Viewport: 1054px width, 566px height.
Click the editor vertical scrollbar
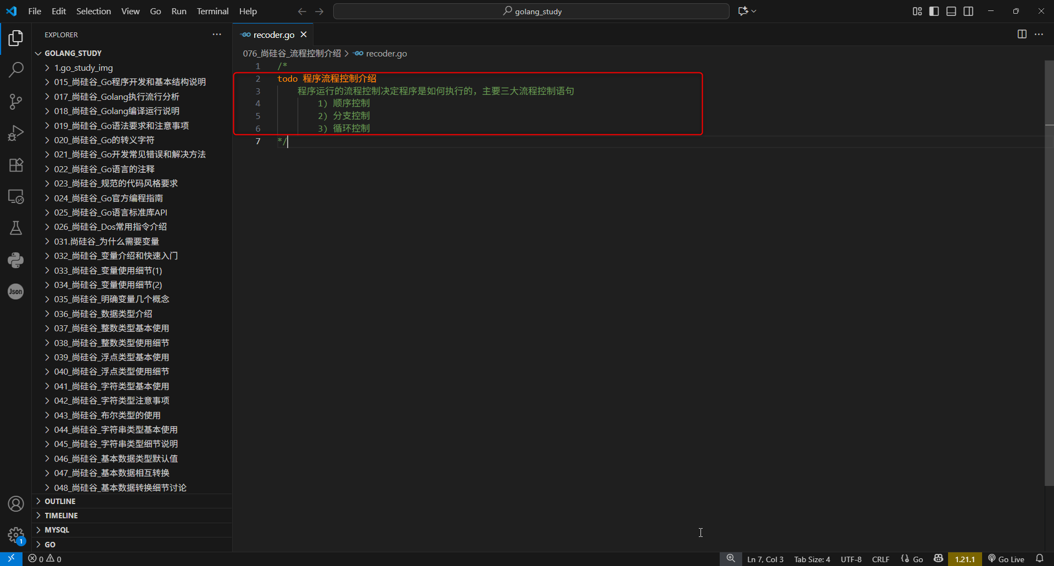pos(1049,274)
